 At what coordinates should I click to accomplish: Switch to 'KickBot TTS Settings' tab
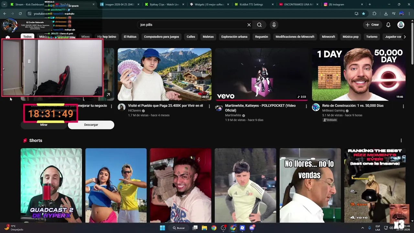coord(254,5)
